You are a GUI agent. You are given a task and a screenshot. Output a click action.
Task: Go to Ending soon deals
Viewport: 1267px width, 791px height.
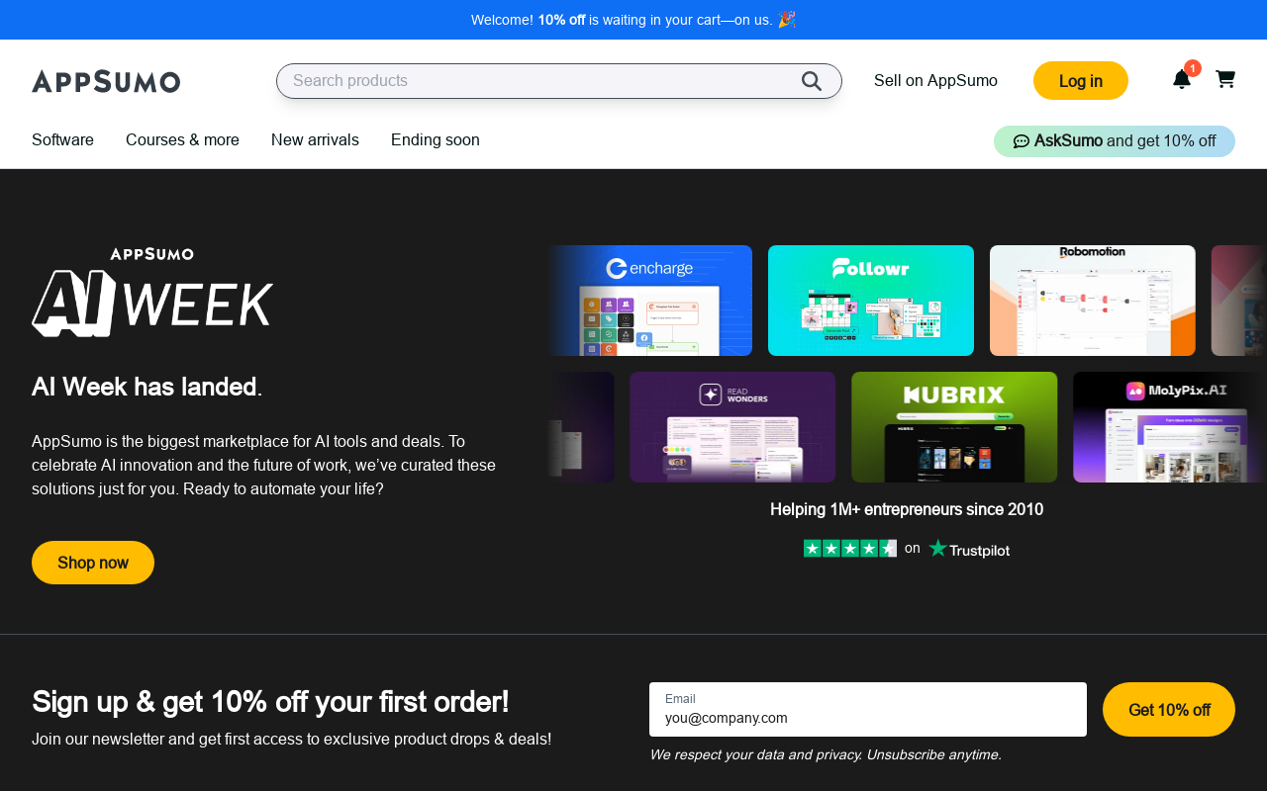[x=436, y=140]
